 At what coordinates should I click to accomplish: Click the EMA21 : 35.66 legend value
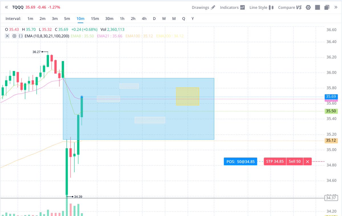110,36
